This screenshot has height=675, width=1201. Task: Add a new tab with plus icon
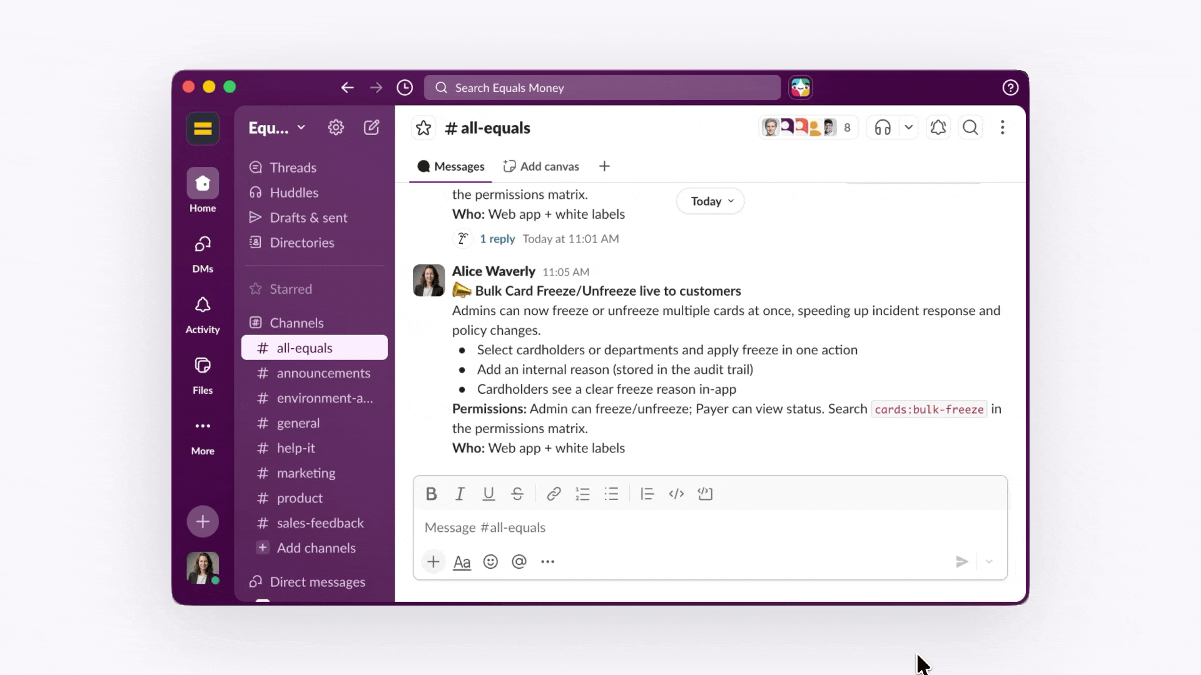(x=604, y=166)
